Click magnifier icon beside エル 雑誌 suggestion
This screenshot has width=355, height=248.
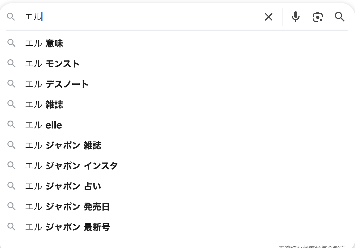[11, 104]
